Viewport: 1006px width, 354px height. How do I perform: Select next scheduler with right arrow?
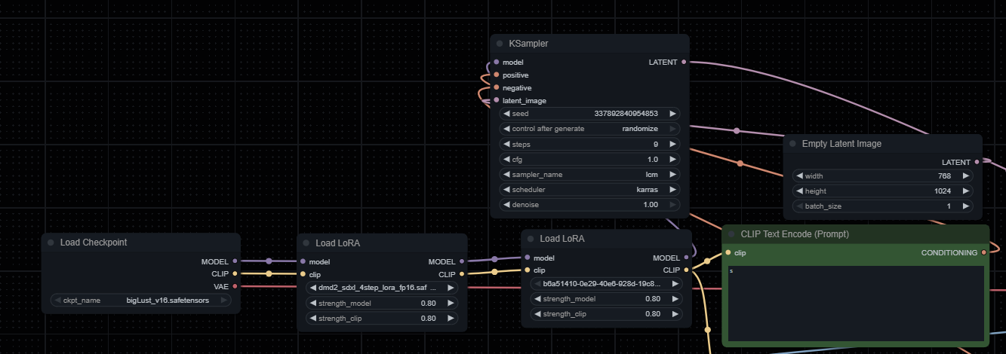672,190
